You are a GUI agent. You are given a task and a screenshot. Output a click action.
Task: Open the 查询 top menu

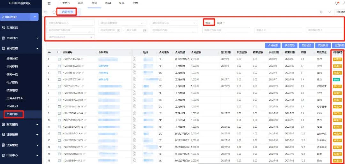108,3
